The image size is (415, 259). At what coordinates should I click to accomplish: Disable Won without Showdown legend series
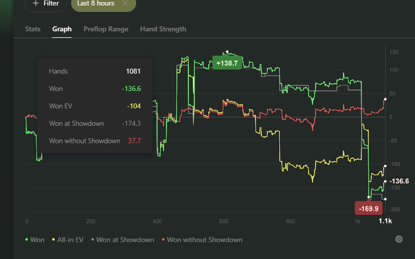201,240
